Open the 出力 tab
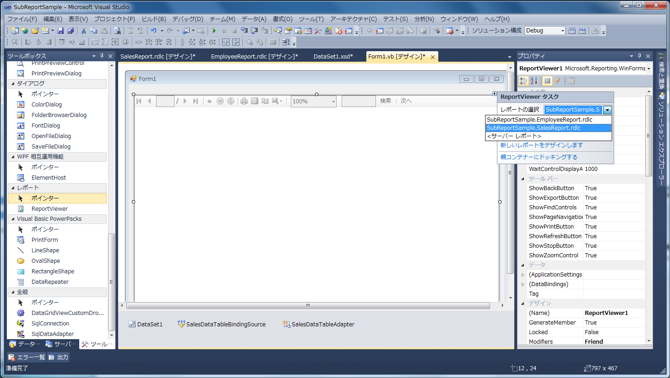 [59, 357]
